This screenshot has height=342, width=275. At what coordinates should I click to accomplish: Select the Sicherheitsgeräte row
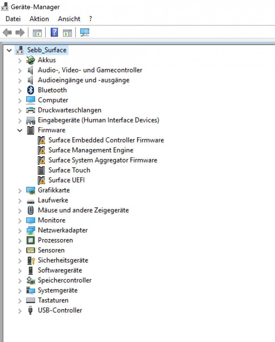click(x=63, y=260)
